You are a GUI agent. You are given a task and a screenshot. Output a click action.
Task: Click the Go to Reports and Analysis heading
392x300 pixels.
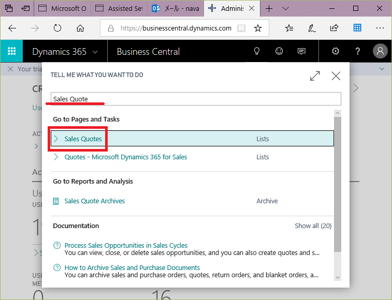tap(93, 181)
